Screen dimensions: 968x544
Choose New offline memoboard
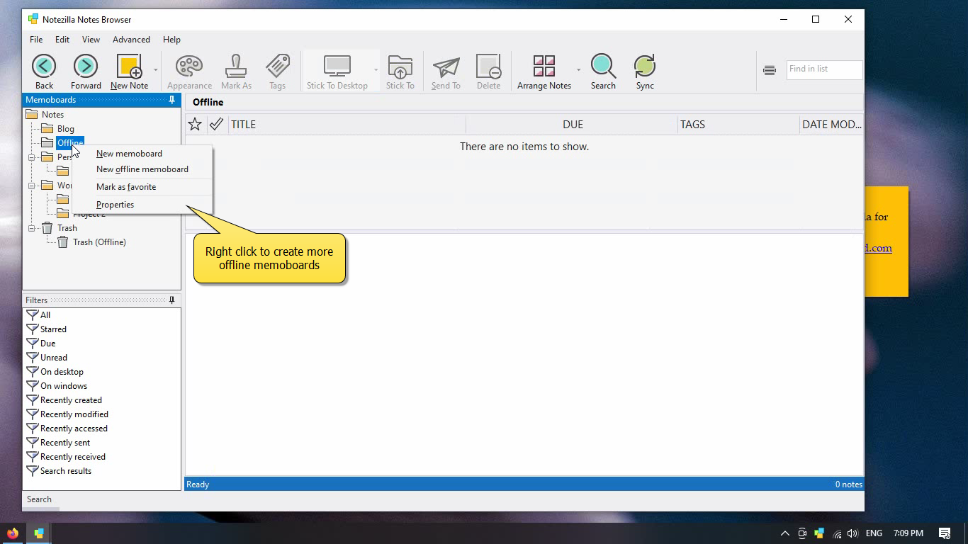click(142, 169)
